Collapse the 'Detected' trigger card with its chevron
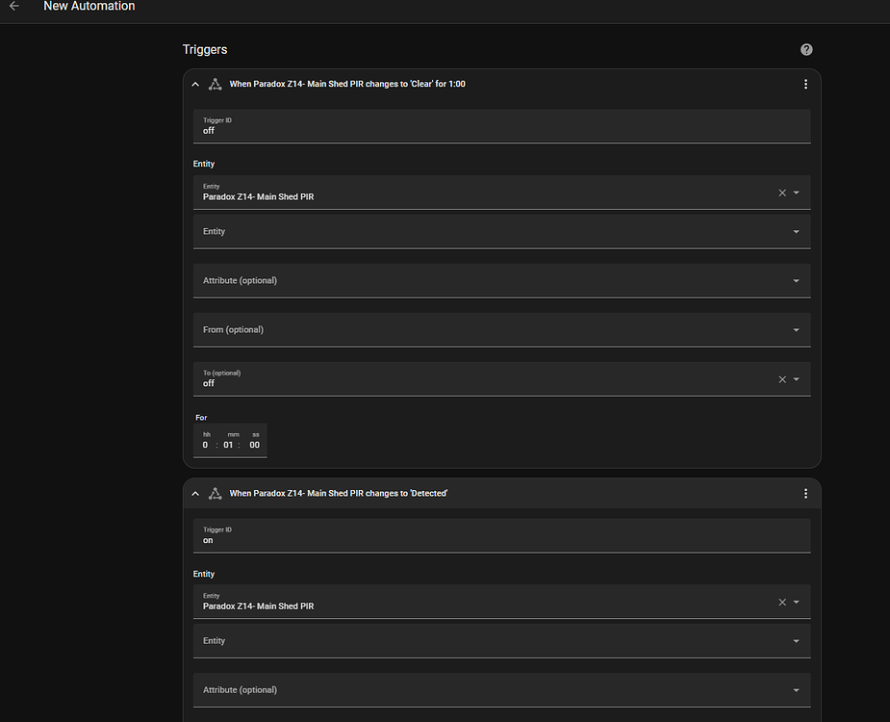This screenshot has width=890, height=722. click(195, 493)
